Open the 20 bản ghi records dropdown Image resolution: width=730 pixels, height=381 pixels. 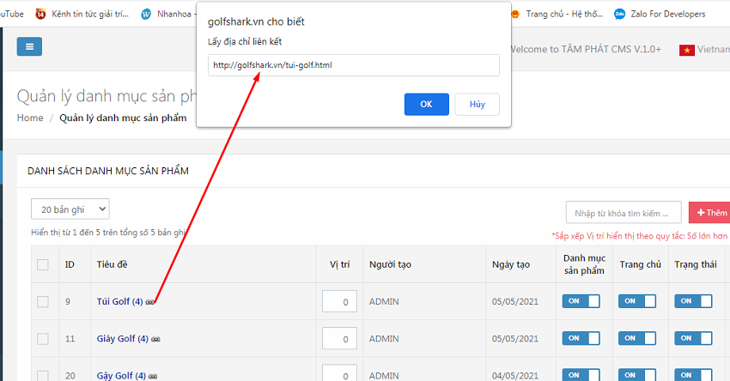pos(70,209)
